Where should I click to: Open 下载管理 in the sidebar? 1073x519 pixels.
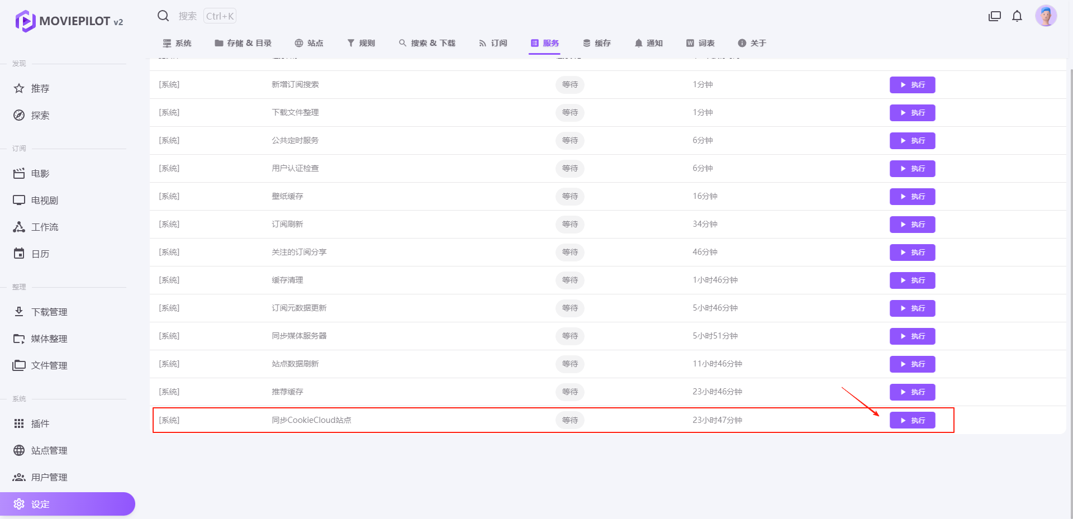click(49, 312)
